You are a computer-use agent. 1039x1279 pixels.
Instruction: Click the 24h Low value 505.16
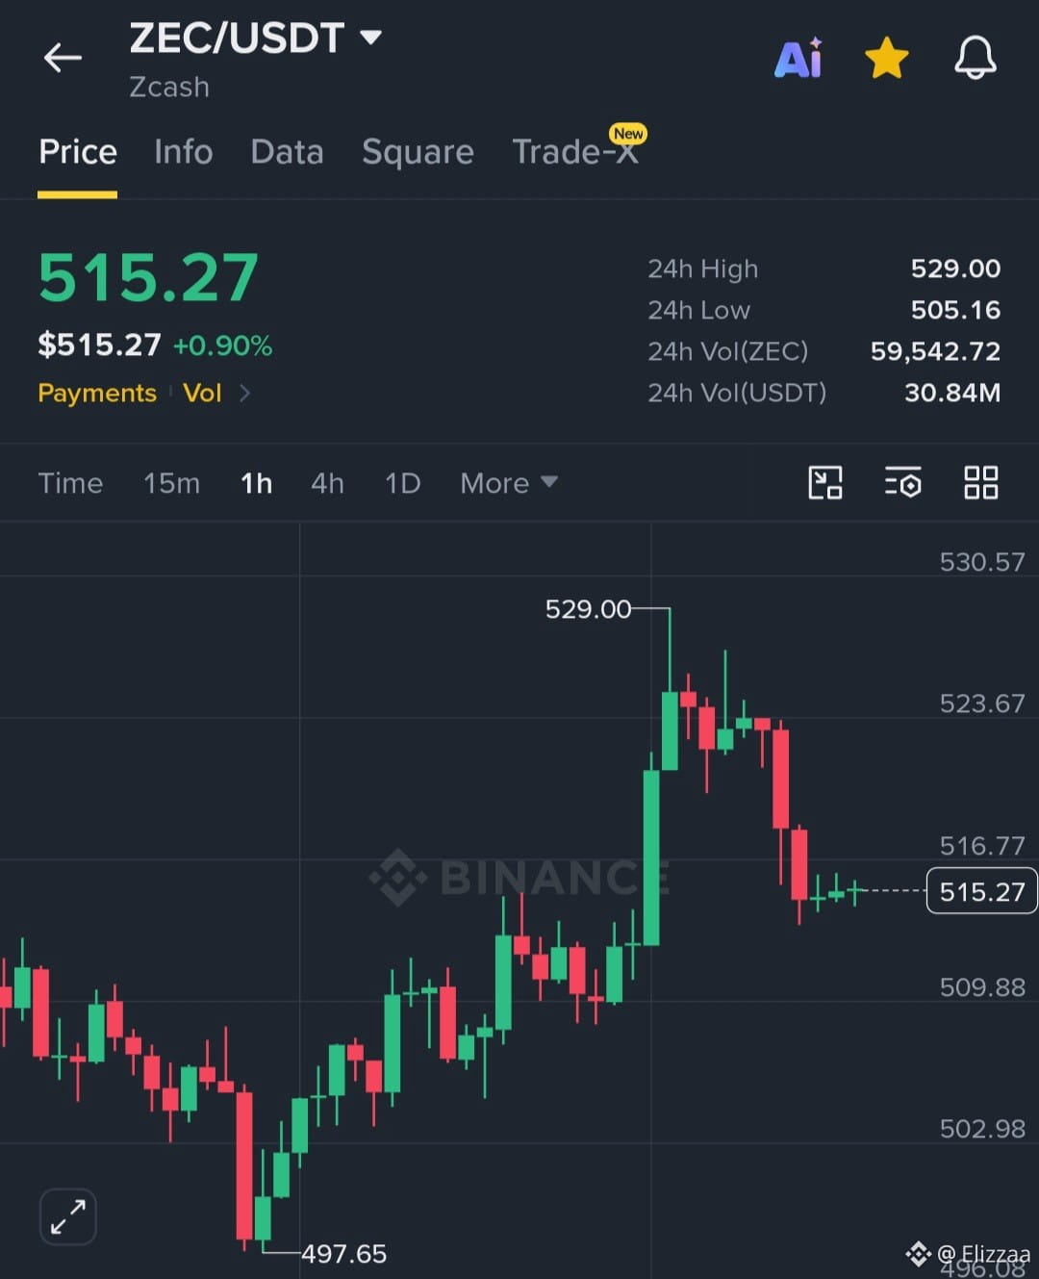pyautogui.click(x=955, y=310)
